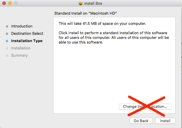Screen dimensions: 182x128
Task: Click the faded bullet beside Installation
Action: [7, 48]
